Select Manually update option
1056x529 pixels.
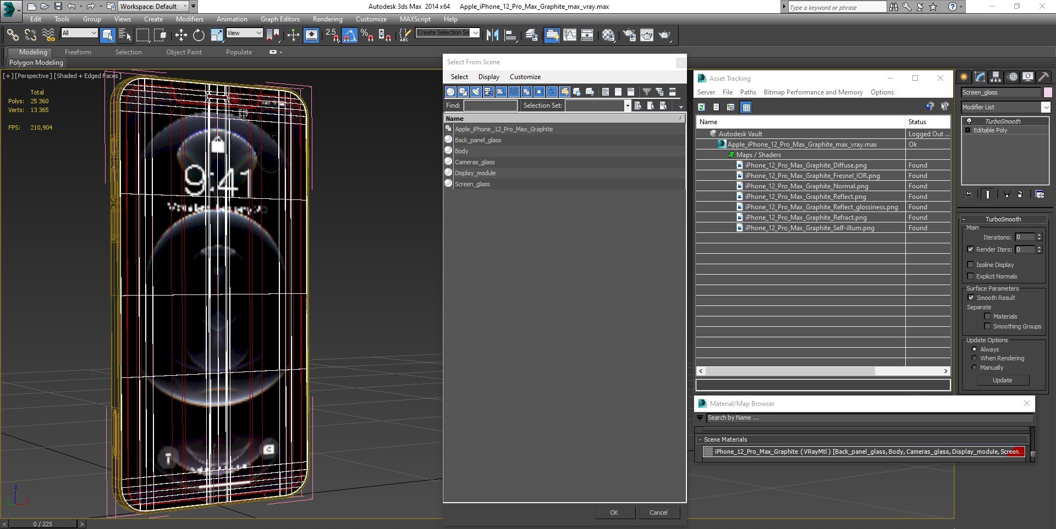pos(974,367)
